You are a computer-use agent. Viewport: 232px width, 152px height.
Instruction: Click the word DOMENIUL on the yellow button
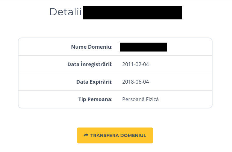(133, 135)
